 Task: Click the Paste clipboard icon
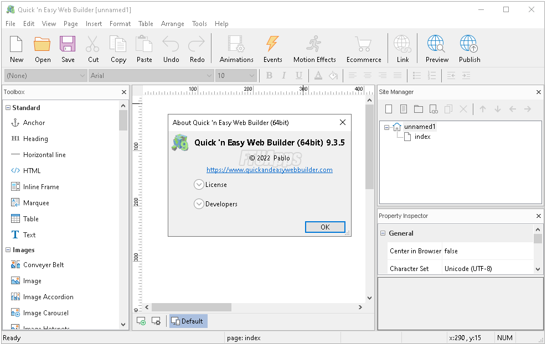coord(144,49)
